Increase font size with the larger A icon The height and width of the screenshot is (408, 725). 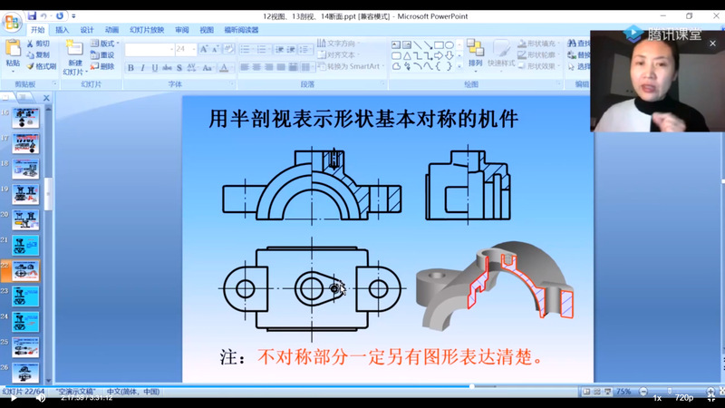[x=205, y=49]
